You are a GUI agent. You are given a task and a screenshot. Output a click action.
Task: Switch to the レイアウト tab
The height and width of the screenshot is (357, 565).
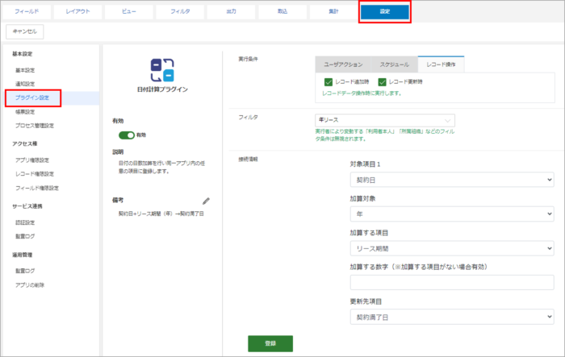pos(77,11)
